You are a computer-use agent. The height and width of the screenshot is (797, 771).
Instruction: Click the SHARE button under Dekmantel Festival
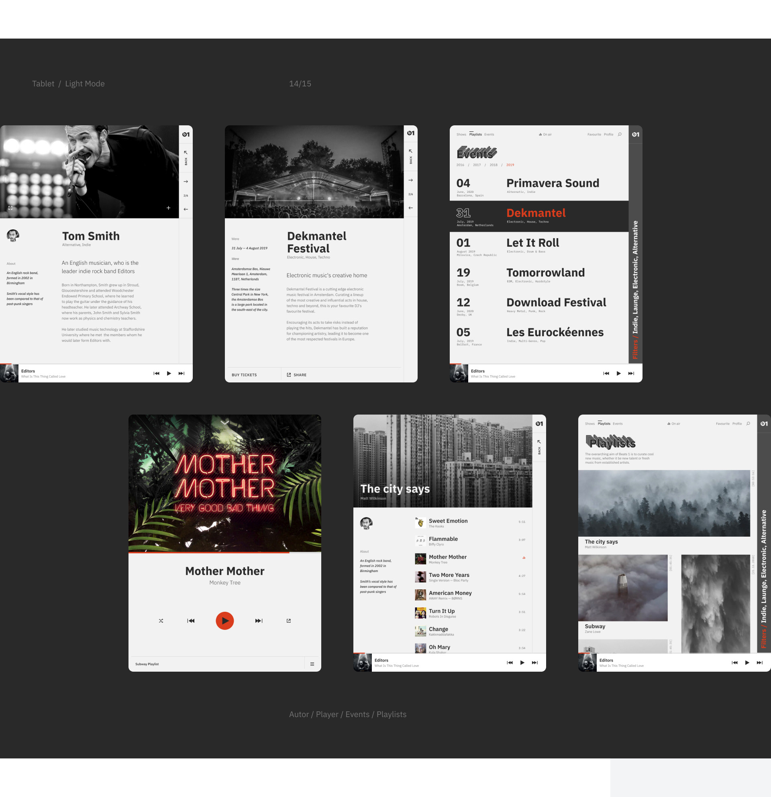click(x=297, y=375)
